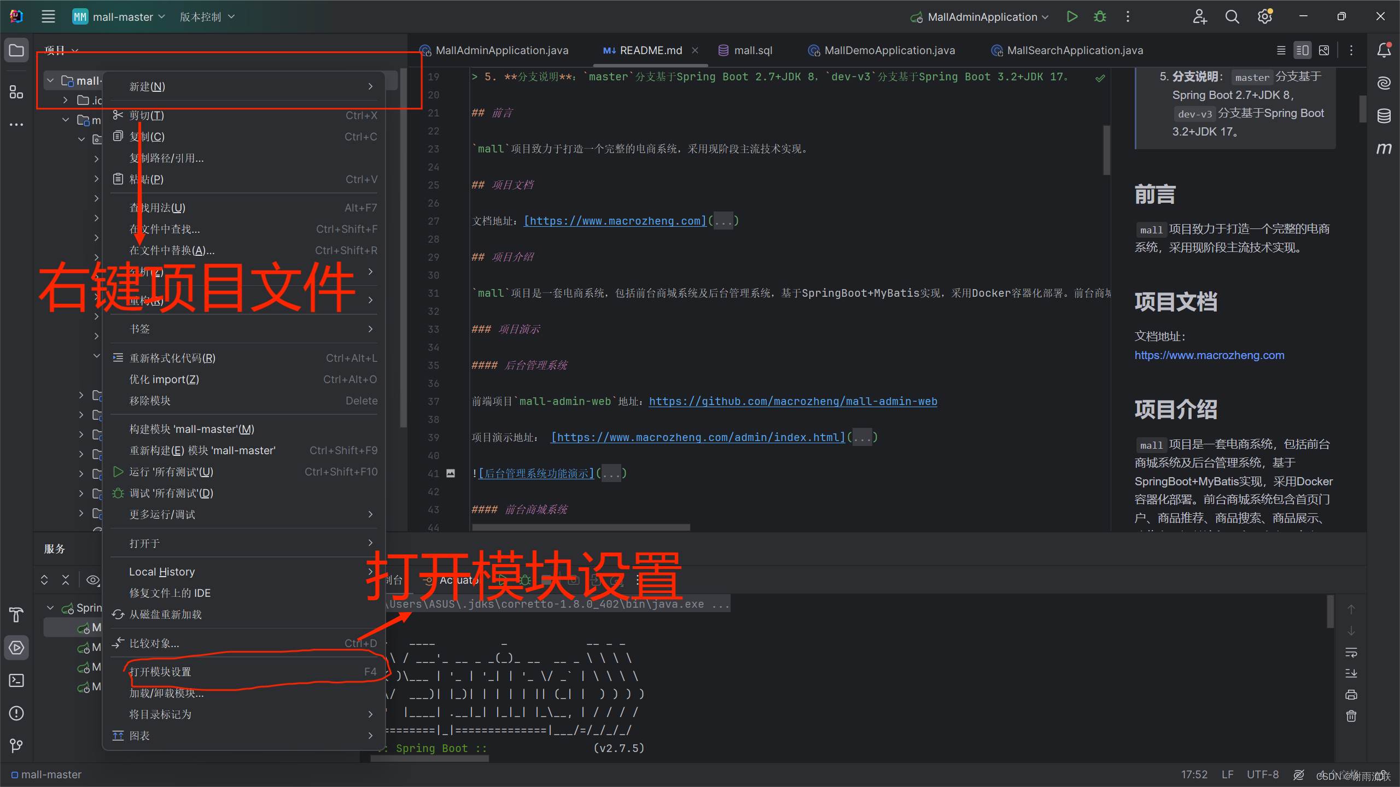This screenshot has width=1400, height=787.
Task: Toggle the eye view options in Services
Action: coord(93,580)
